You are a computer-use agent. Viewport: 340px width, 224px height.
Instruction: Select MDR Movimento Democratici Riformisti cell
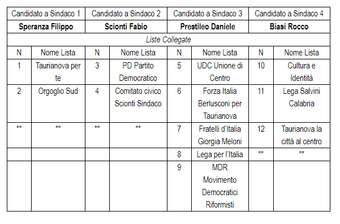[220, 186]
